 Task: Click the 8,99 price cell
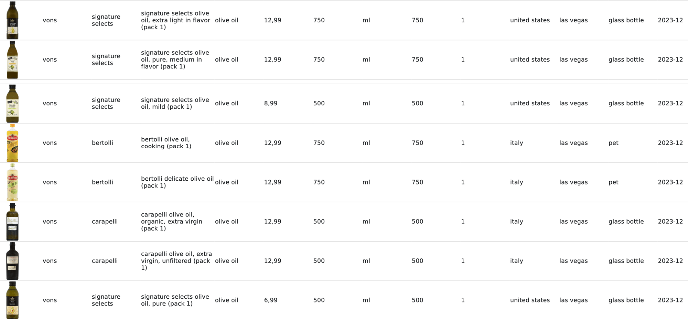click(271, 103)
